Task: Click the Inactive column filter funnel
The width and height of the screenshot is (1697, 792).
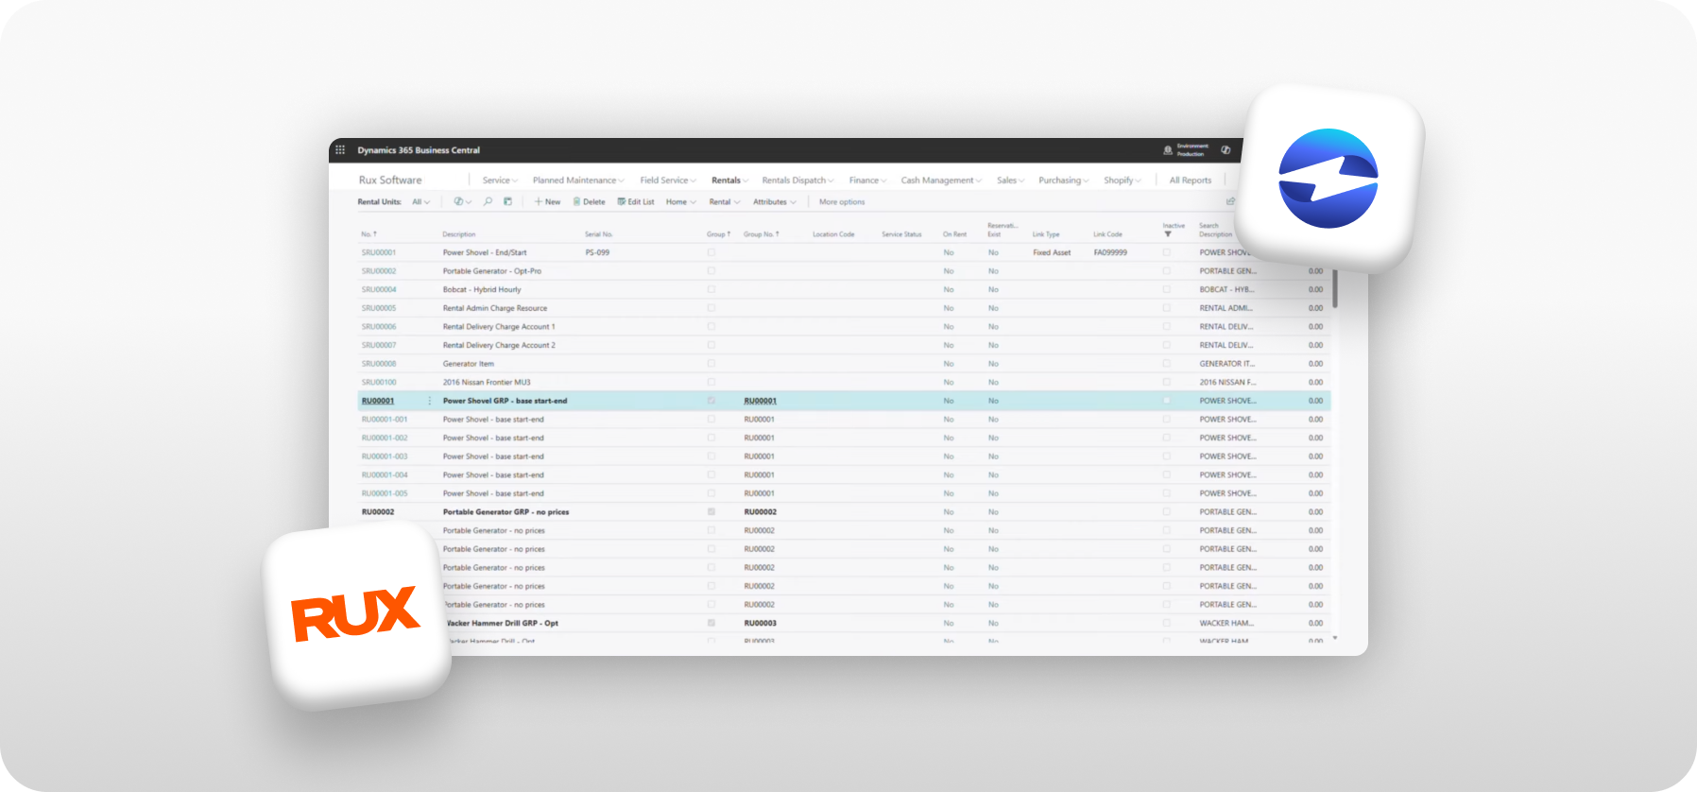Action: point(1168,234)
